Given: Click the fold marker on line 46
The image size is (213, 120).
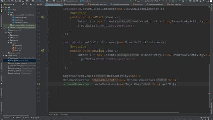Looking at the screenshot, I should [x=48, y=9].
